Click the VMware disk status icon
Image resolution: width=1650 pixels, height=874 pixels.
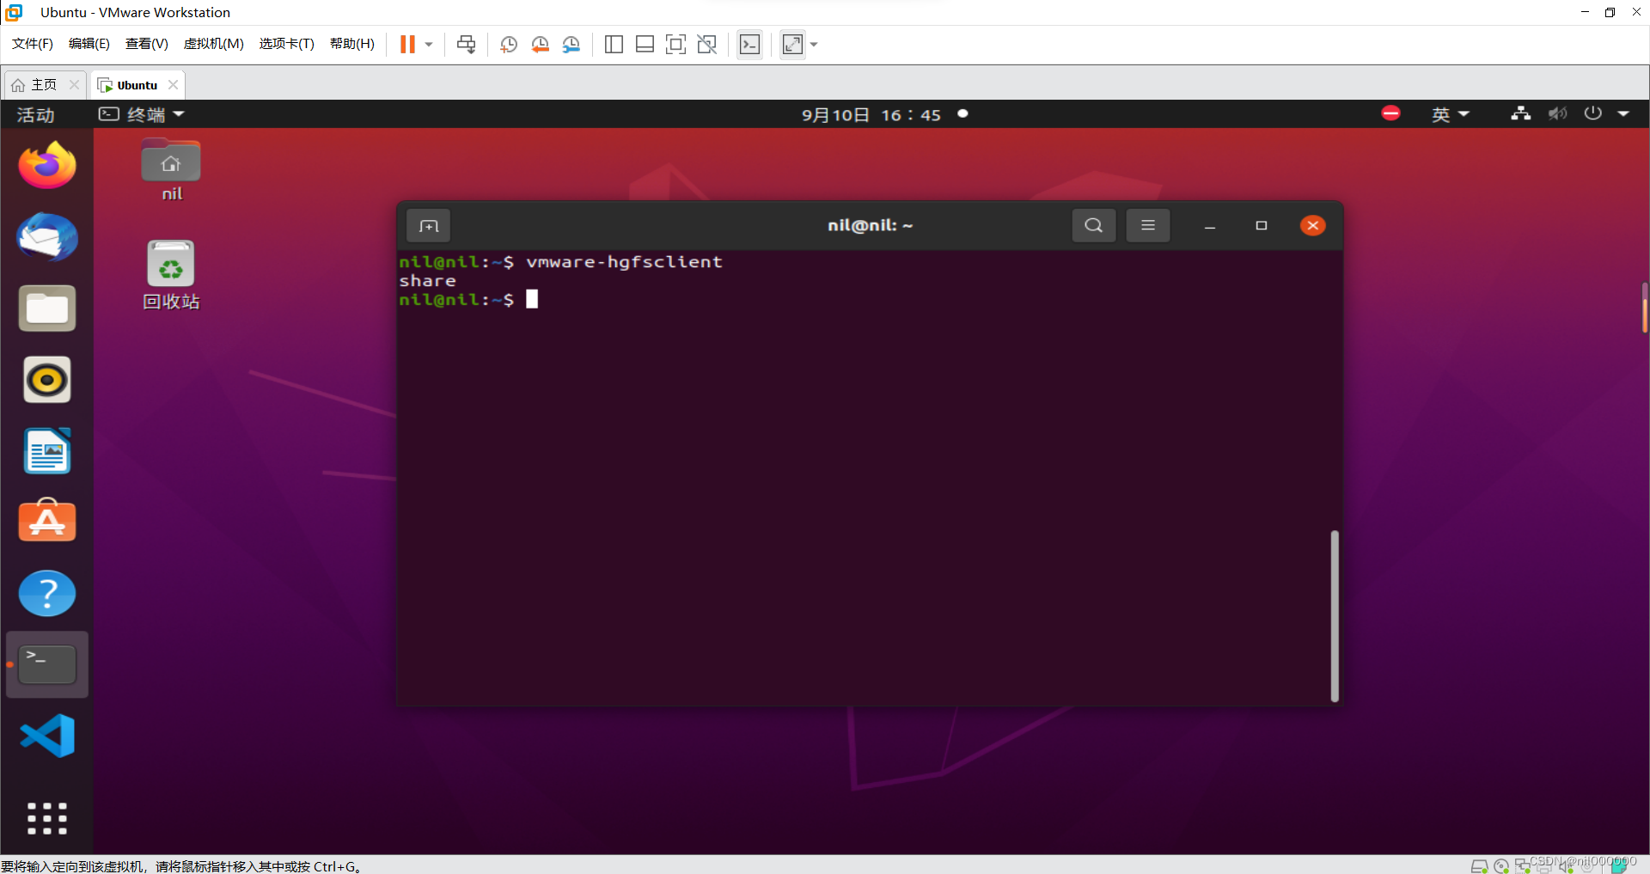1479,865
